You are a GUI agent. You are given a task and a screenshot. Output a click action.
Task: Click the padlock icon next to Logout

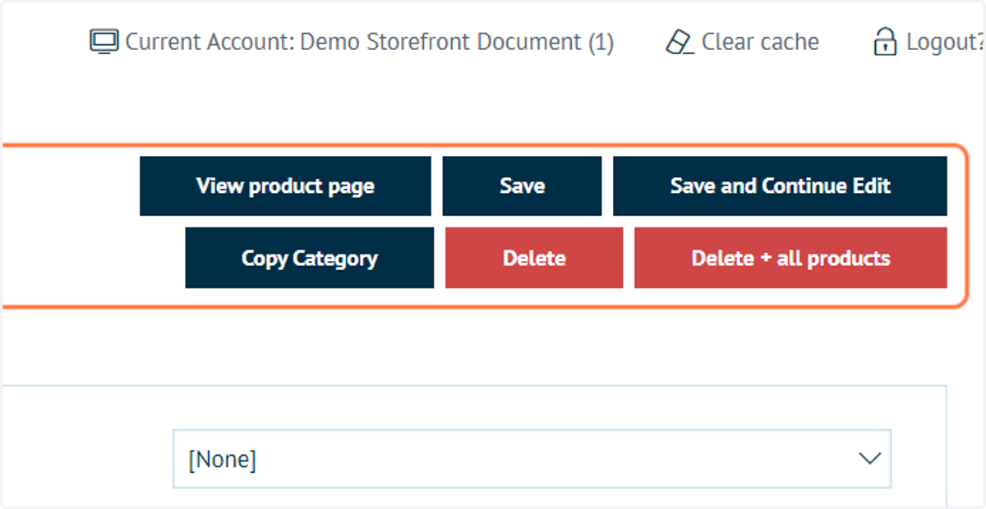tap(884, 42)
